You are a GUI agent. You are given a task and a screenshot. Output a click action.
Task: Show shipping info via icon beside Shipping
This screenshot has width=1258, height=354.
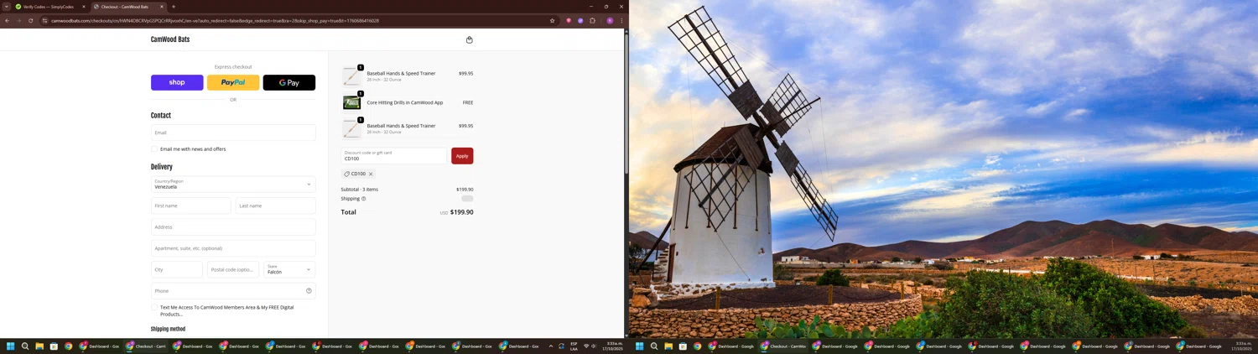click(363, 199)
